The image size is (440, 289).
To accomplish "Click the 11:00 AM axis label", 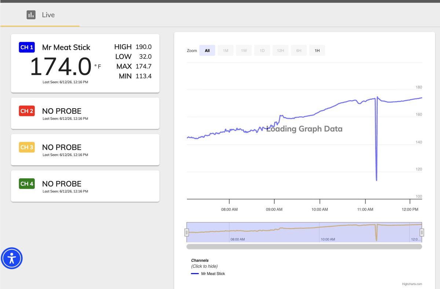I will coord(365,209).
